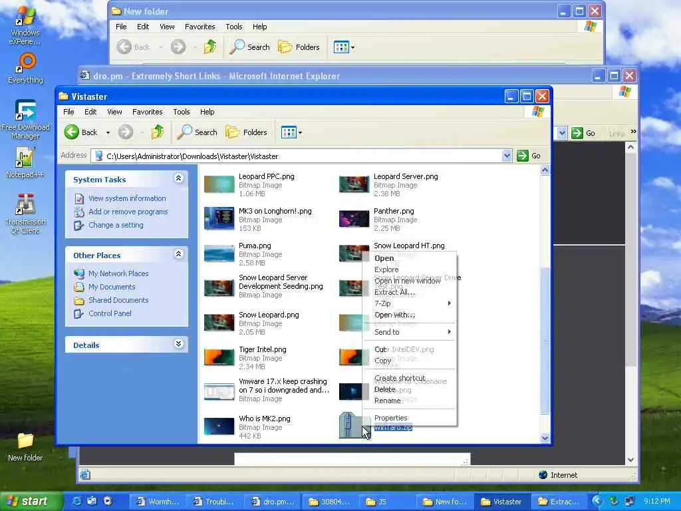Collapse the Other Places panel
Viewport: 681px width, 511px height.
(178, 254)
